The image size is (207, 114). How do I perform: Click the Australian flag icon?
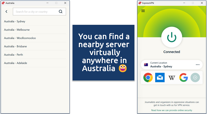[x=146, y=65]
